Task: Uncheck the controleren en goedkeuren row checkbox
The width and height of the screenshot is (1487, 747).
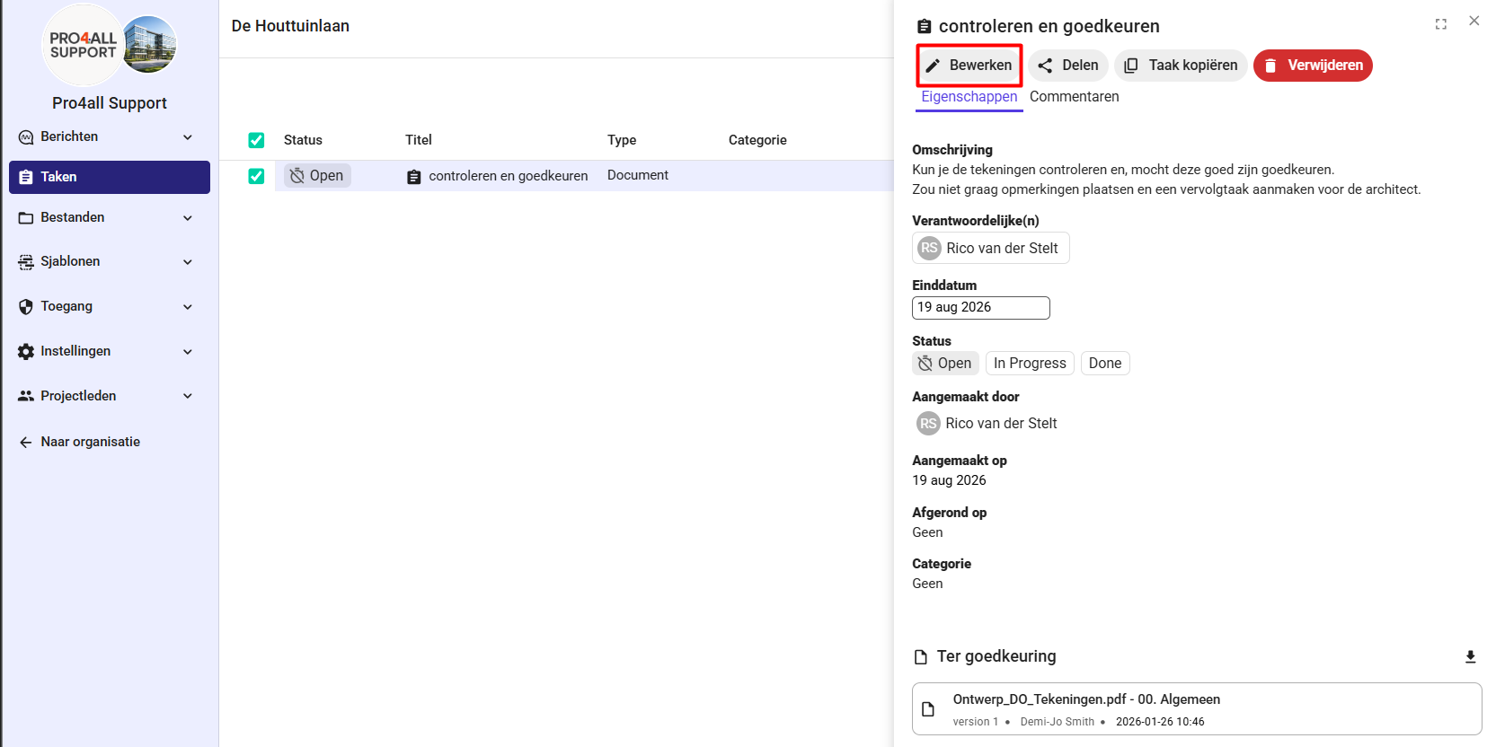Action: point(256,176)
